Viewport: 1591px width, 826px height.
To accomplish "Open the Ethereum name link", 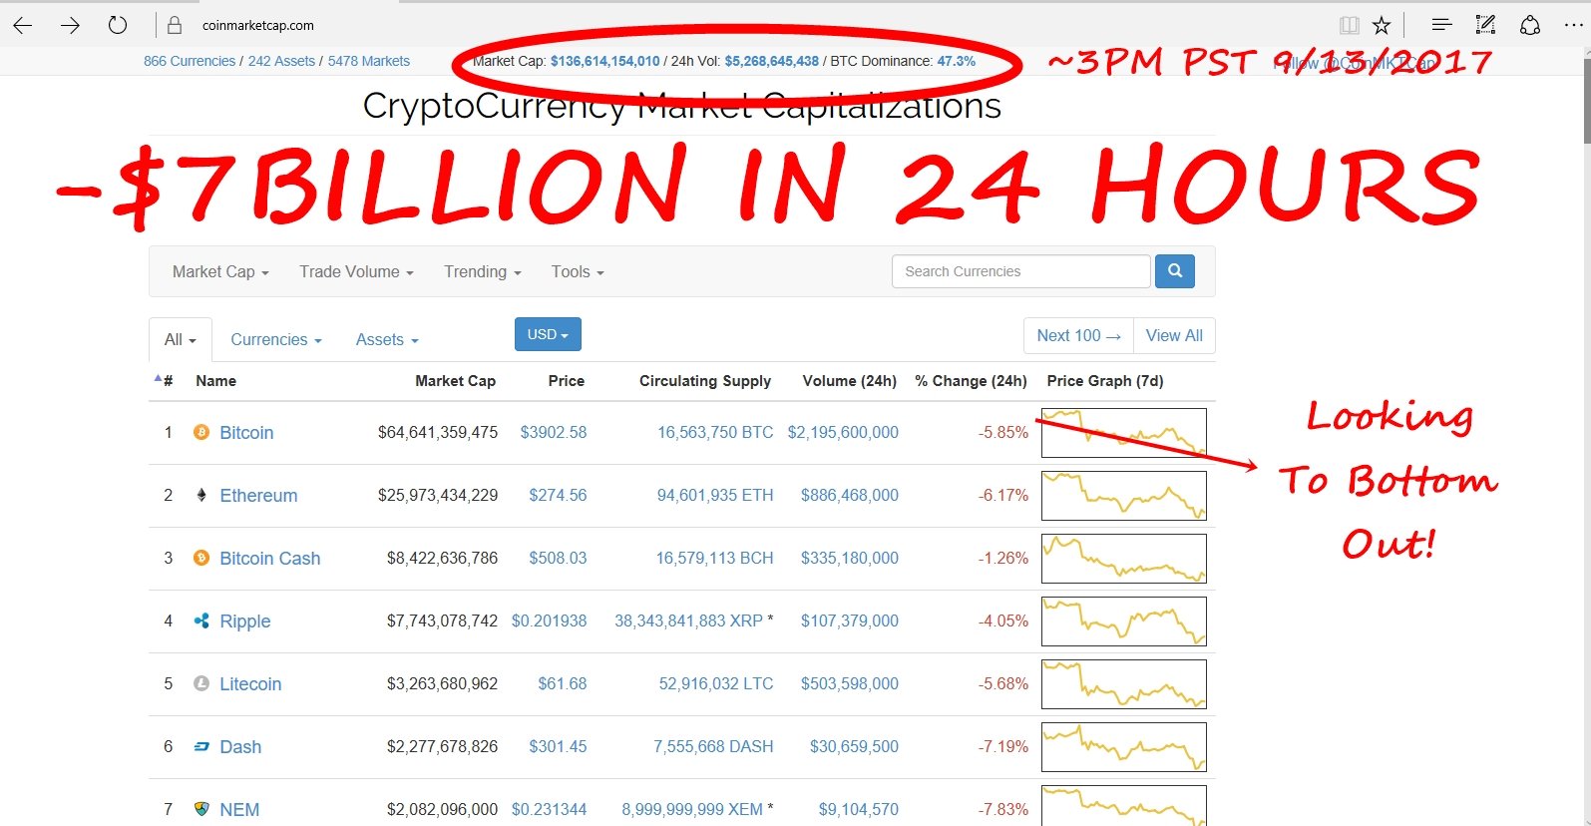I will click(258, 495).
